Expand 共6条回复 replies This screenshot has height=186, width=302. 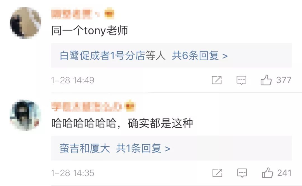coord(200,56)
